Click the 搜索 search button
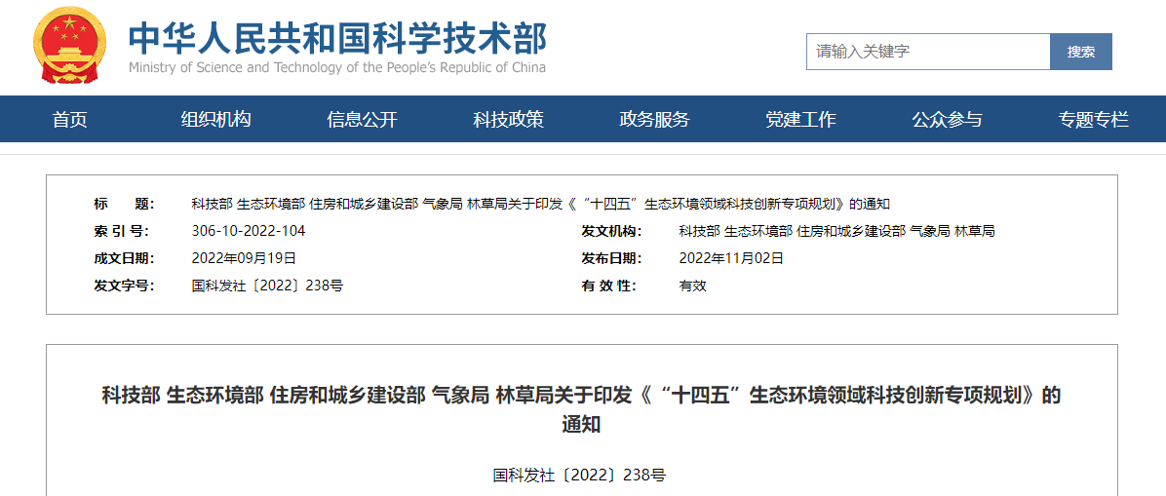This screenshot has width=1166, height=496. 1081,52
